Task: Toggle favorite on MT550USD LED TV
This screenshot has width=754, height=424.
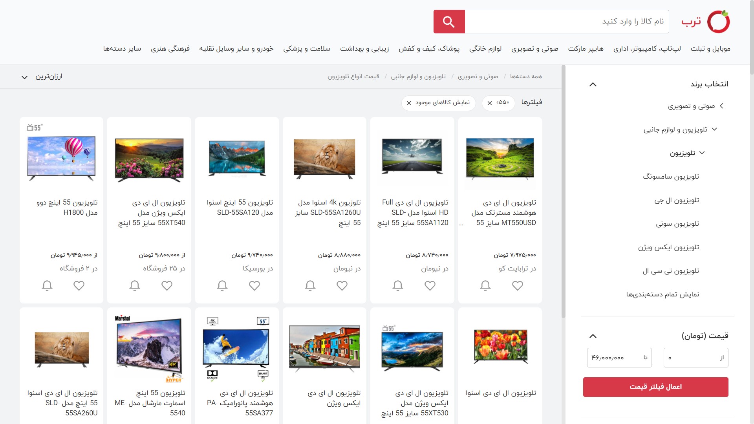Action: click(518, 286)
